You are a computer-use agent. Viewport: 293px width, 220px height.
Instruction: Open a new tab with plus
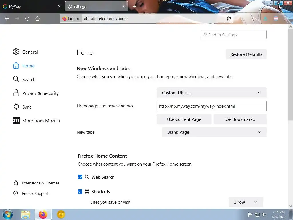click(x=134, y=7)
